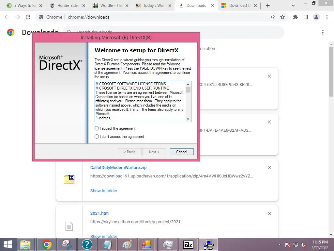Open the notepad taskbar icon

click(107, 244)
